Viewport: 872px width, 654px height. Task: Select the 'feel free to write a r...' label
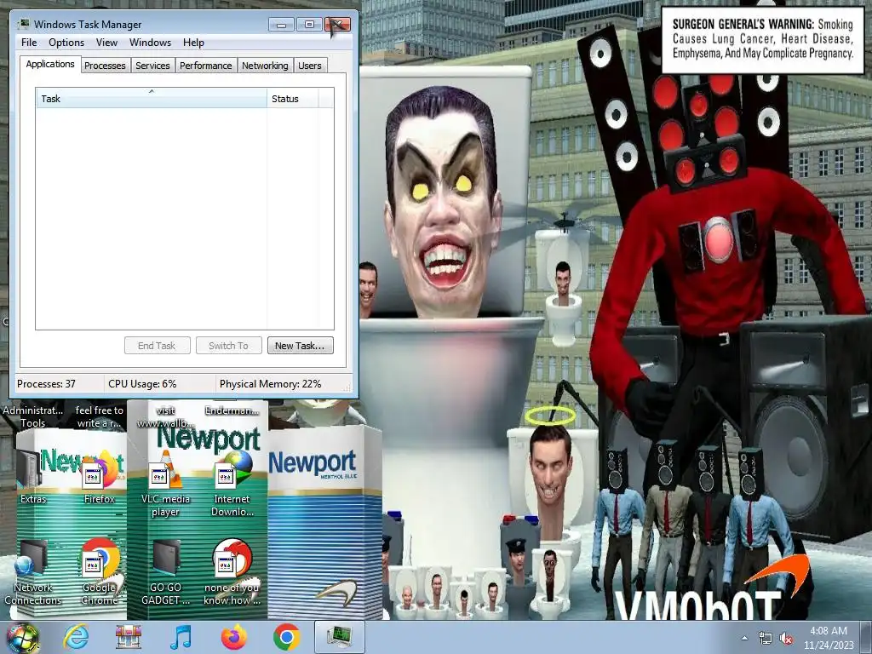[99, 416]
